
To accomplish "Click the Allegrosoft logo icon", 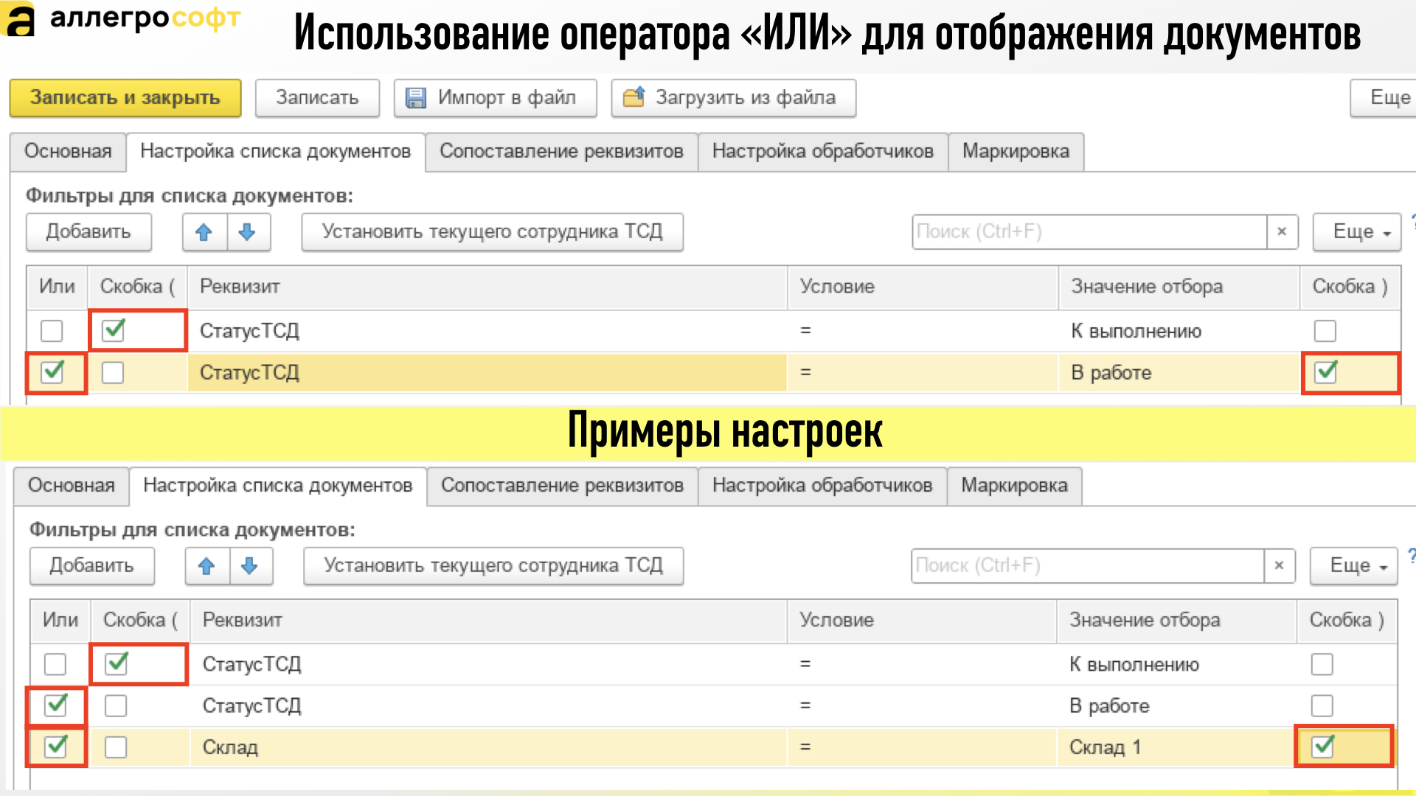I will 18,20.
